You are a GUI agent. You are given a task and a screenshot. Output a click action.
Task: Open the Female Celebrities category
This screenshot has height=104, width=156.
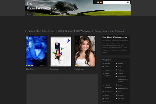click(x=108, y=75)
